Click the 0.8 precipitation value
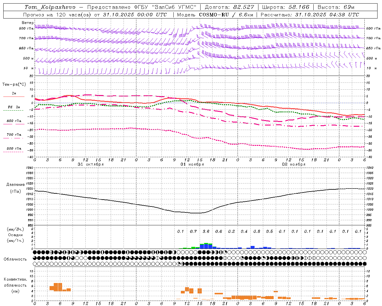382x306 pixels. click(257, 232)
